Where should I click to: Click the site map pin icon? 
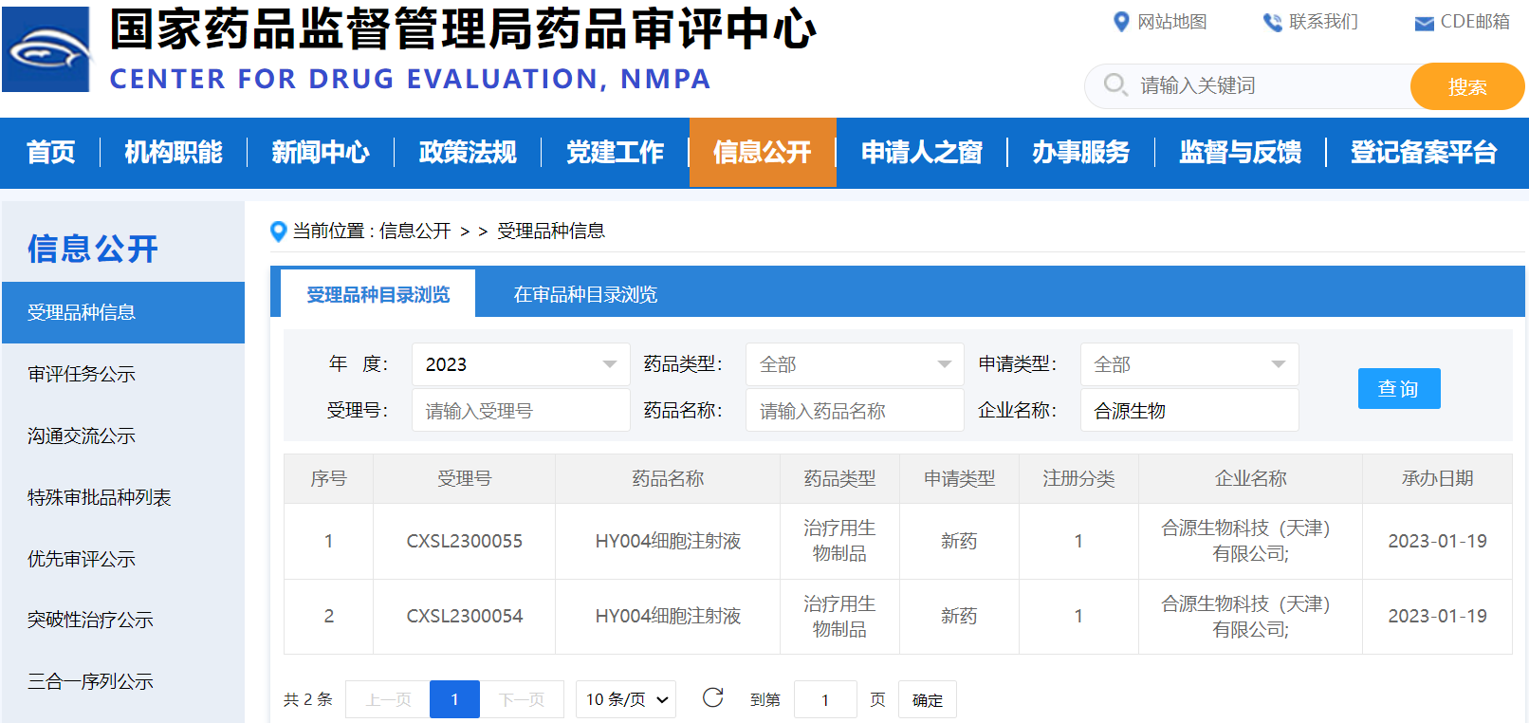point(1121,22)
